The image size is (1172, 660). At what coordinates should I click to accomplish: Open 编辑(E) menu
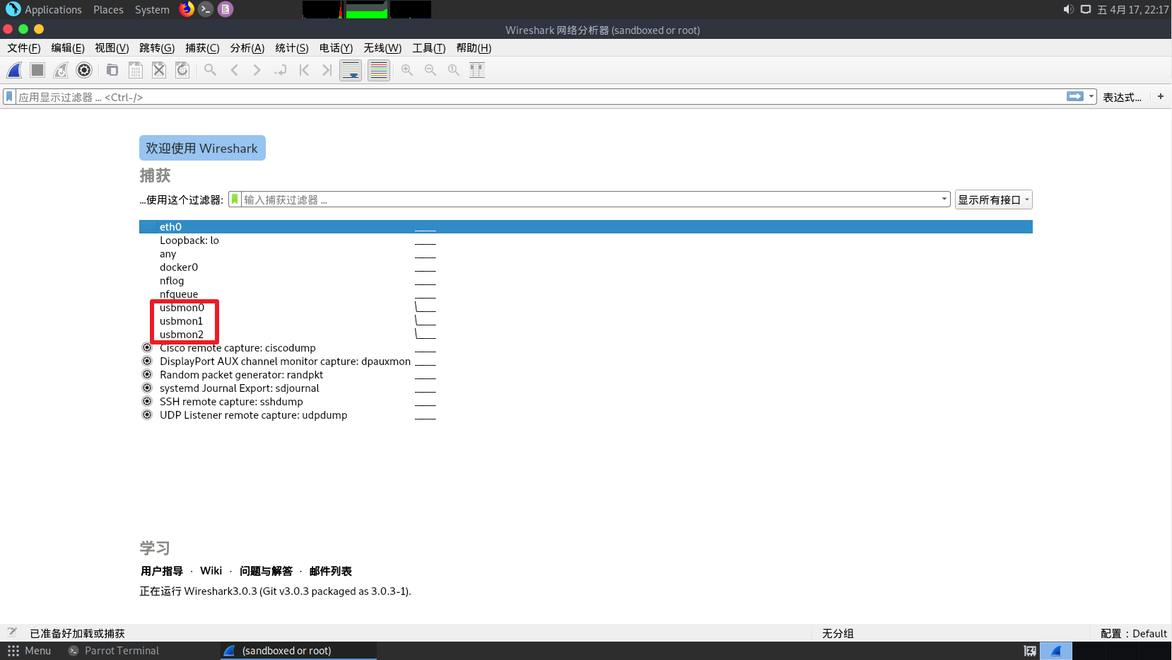pos(68,48)
